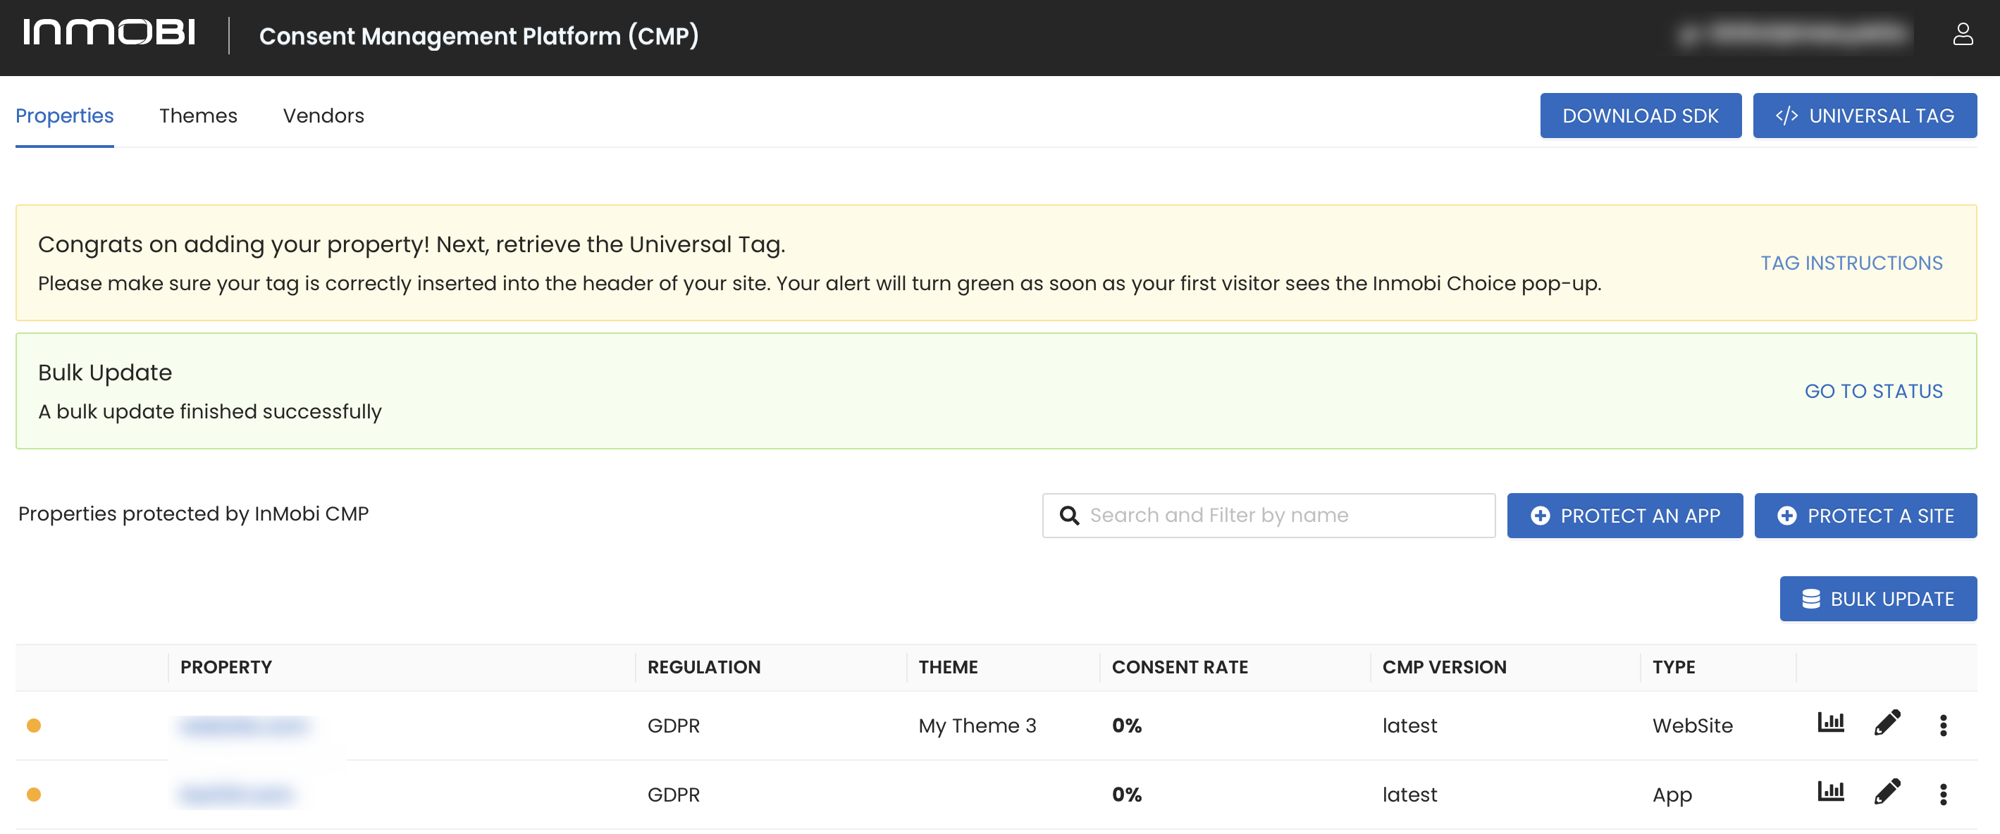The image size is (2000, 834).
Task: Click 'latest' version in the App row
Action: click(1409, 795)
